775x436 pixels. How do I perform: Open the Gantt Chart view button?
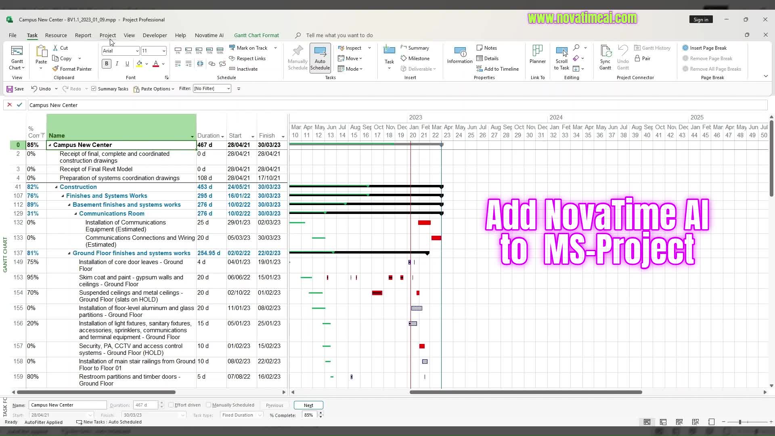click(x=17, y=58)
